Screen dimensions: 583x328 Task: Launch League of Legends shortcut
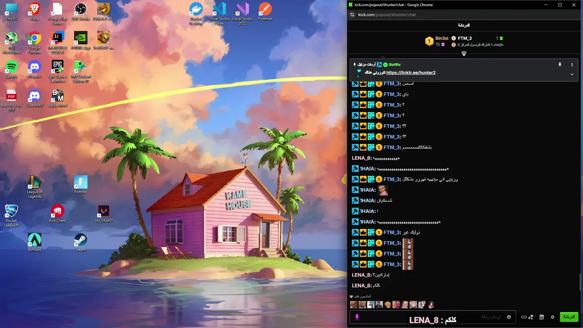(34, 187)
